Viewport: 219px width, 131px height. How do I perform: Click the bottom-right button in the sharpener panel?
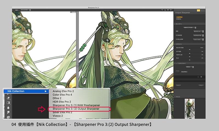(x=200, y=85)
